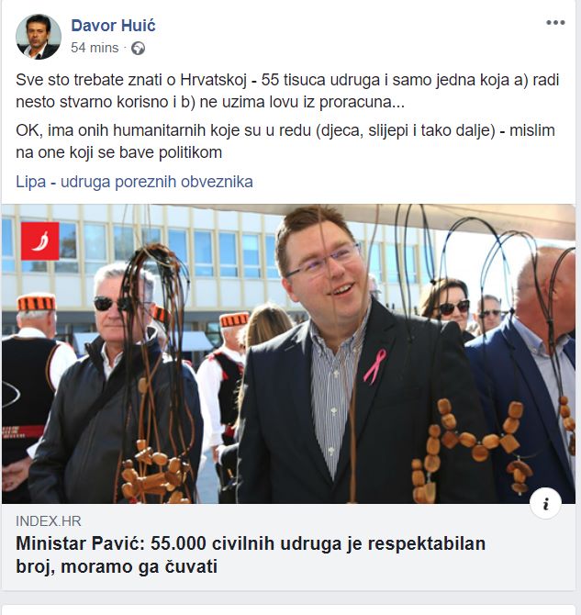Click the red chili pepper Index logo
Screen dimensions: 581x615
click(x=40, y=240)
